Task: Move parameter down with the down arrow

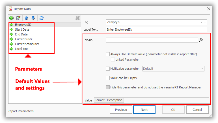Action: click(x=33, y=18)
